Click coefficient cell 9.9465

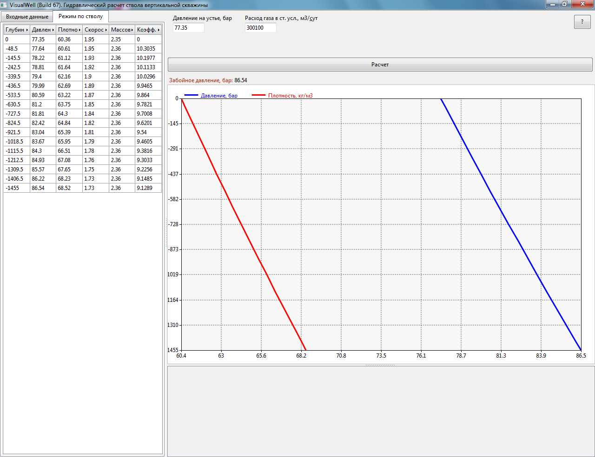(x=148, y=86)
